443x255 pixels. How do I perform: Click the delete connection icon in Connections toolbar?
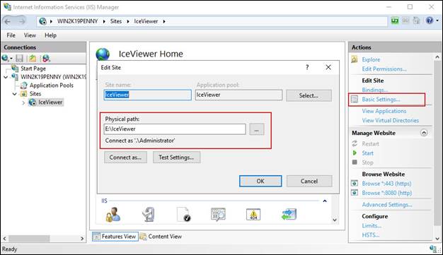pyautogui.click(x=46, y=59)
